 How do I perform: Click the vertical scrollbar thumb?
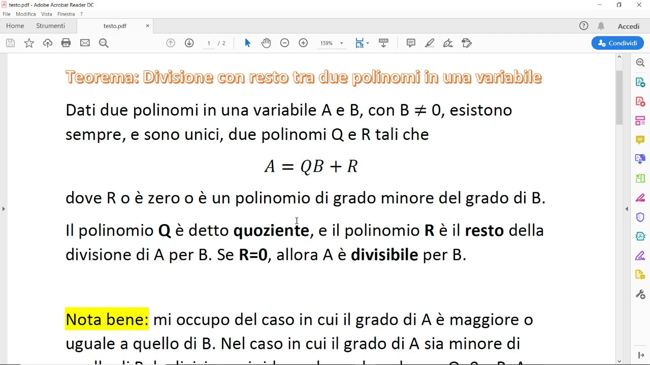(x=619, y=97)
